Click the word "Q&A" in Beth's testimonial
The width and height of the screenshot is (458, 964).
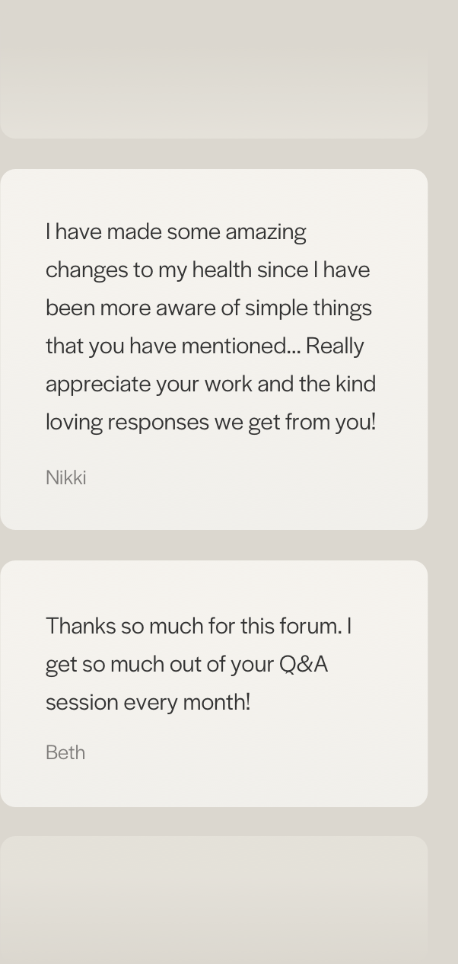pyautogui.click(x=304, y=664)
